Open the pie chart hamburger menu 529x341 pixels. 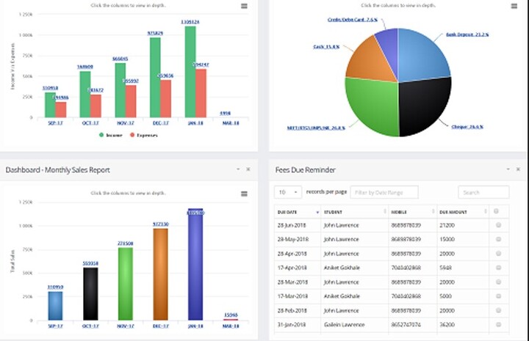(513, 6)
